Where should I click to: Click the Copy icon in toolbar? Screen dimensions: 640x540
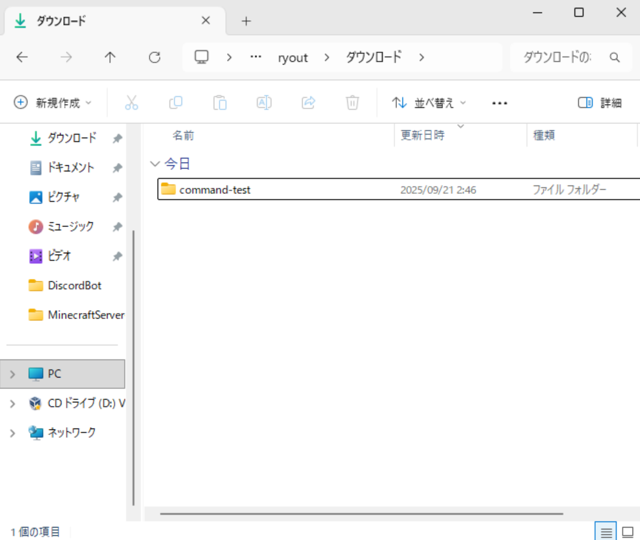pos(175,102)
